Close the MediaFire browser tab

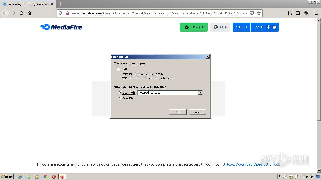click(52, 4)
